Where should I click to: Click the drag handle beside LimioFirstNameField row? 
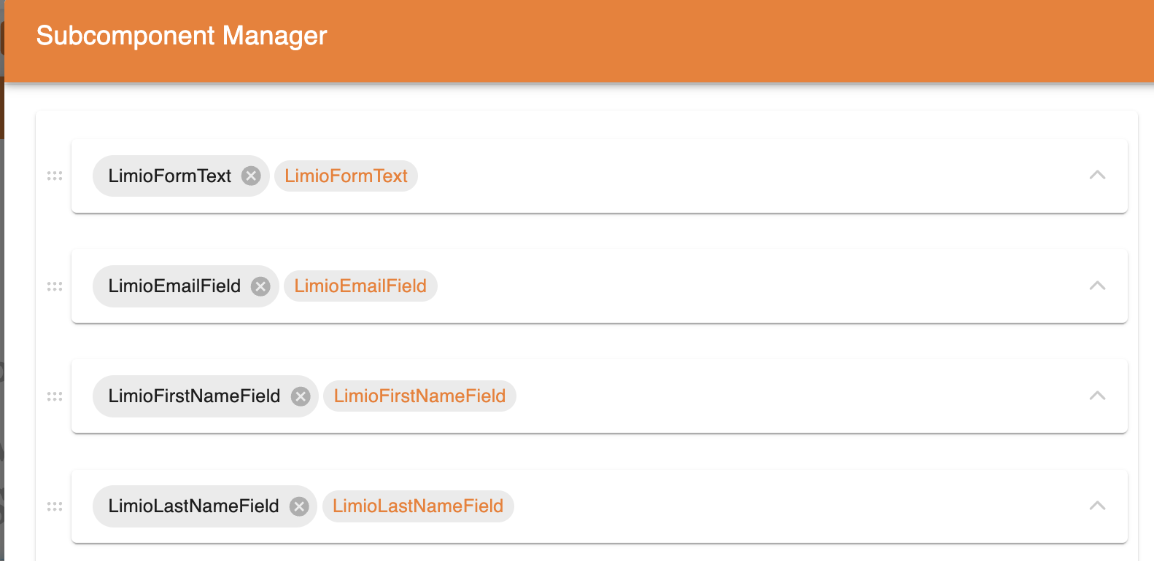55,396
